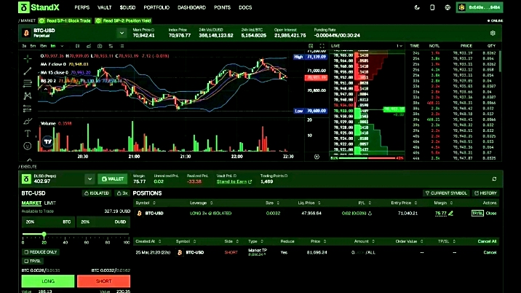Open the chart toolbar menu icon

click(122, 46)
